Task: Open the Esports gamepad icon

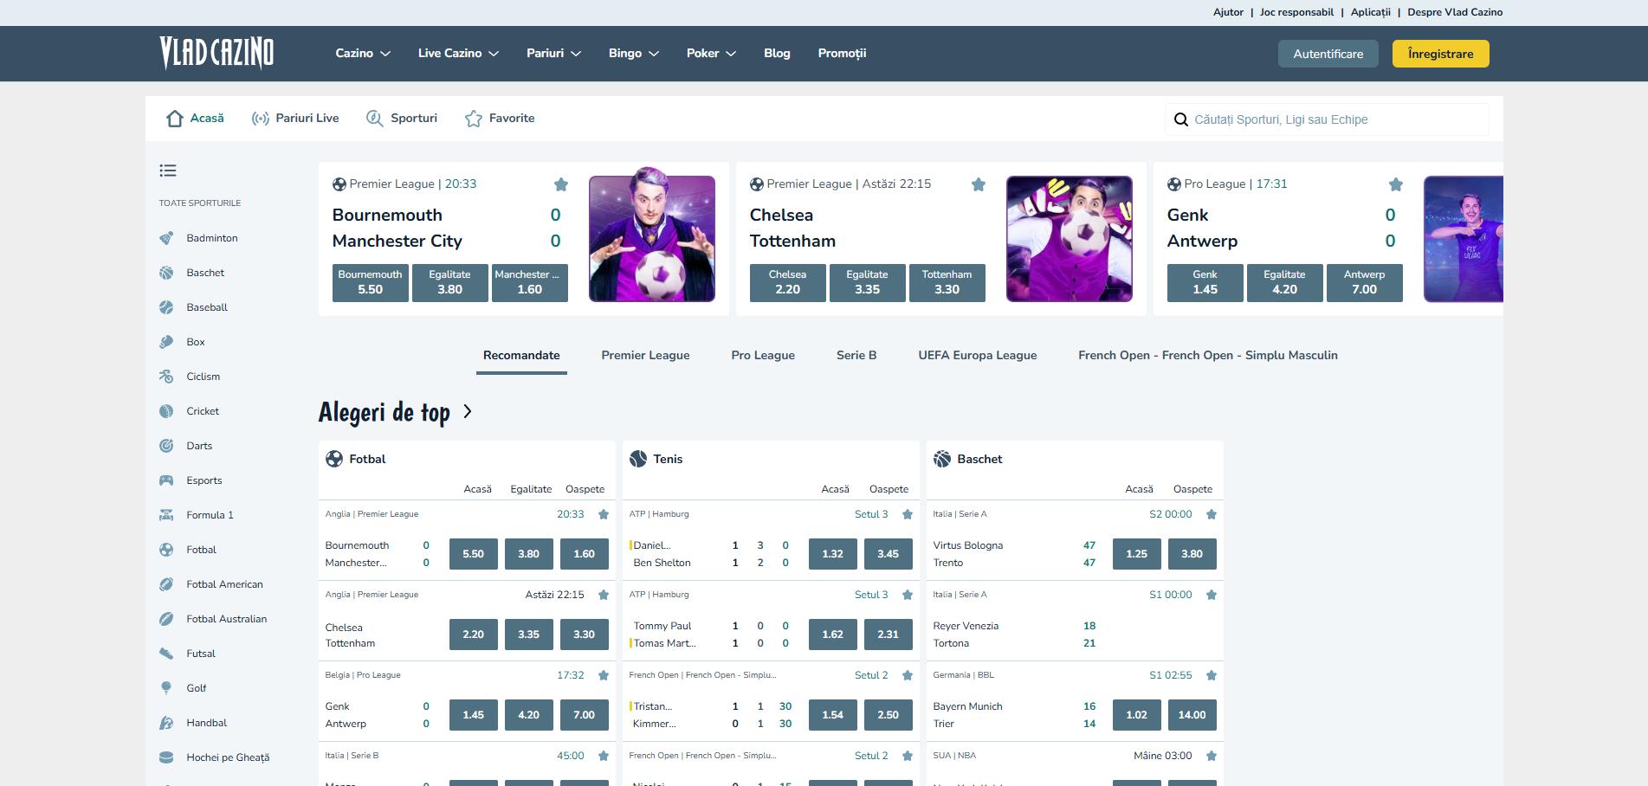Action: 166,480
